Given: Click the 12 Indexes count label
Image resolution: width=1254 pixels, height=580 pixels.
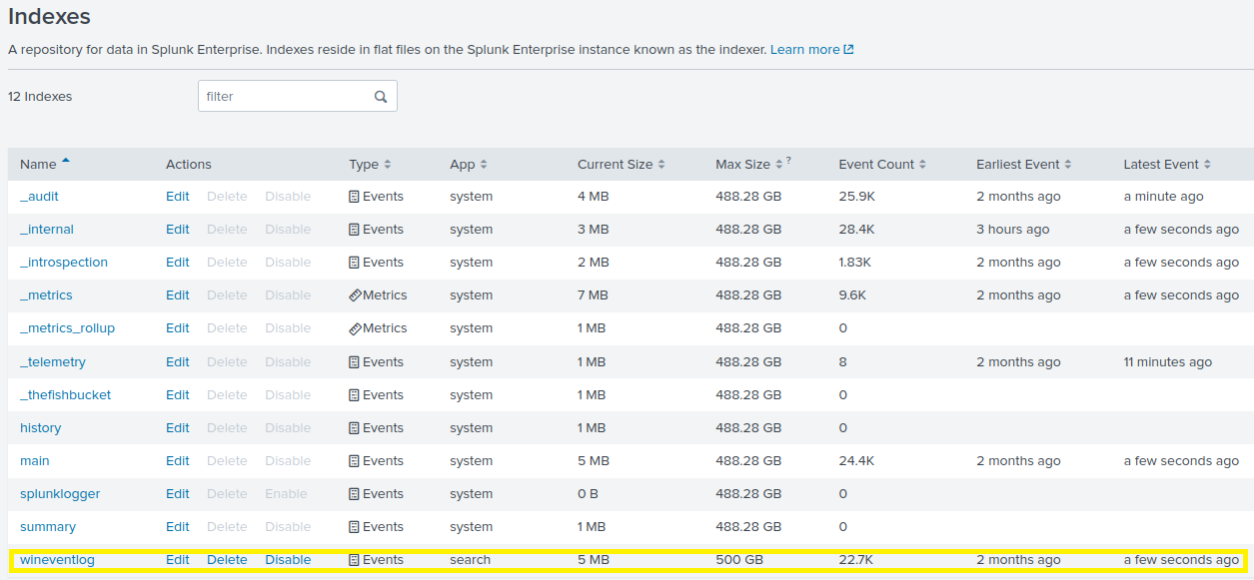Looking at the screenshot, I should pos(40,97).
